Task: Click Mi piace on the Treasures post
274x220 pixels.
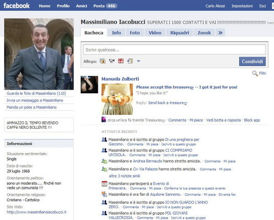Action: (196, 120)
